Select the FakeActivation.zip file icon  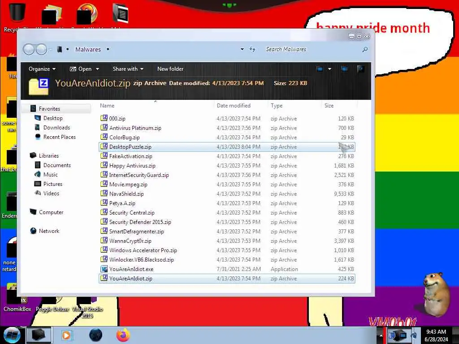tap(104, 156)
